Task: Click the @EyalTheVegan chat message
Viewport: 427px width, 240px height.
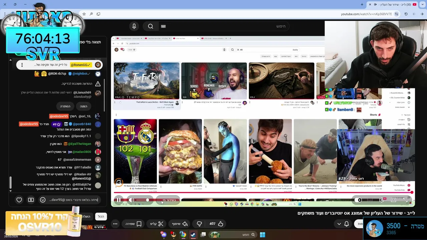Action: (x=75, y=144)
